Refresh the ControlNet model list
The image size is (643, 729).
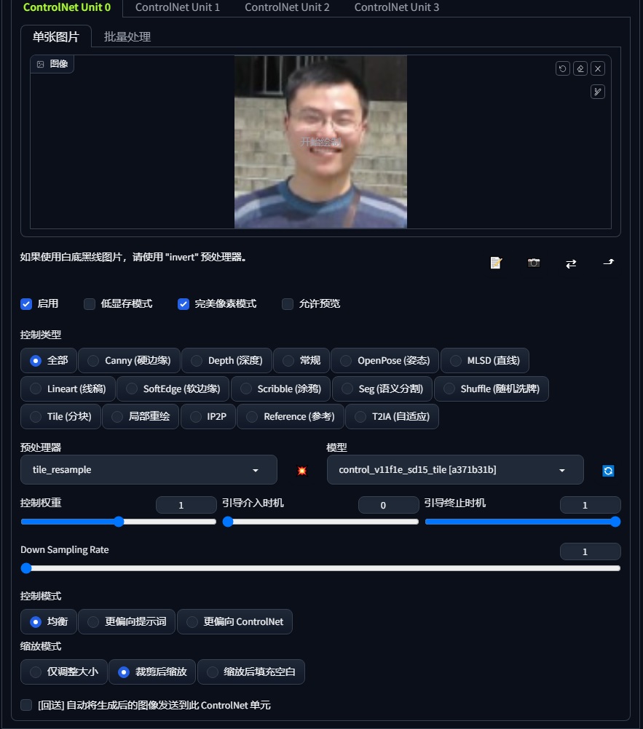click(610, 470)
